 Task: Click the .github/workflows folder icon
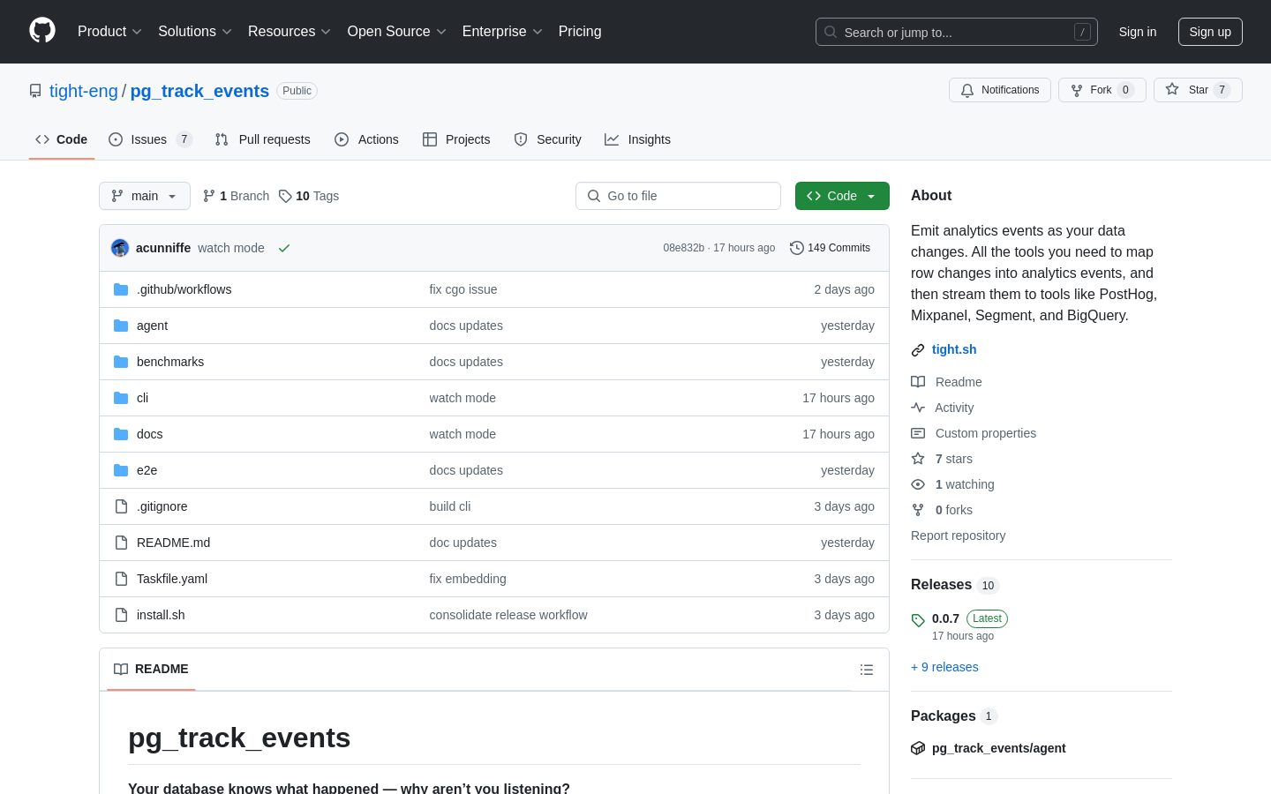(x=121, y=289)
